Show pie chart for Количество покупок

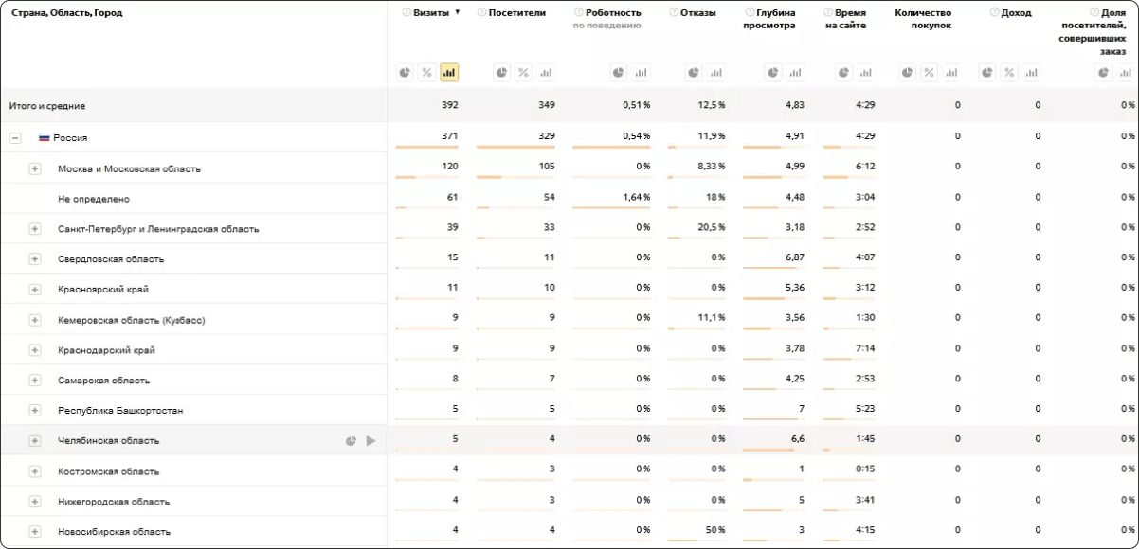click(x=907, y=73)
